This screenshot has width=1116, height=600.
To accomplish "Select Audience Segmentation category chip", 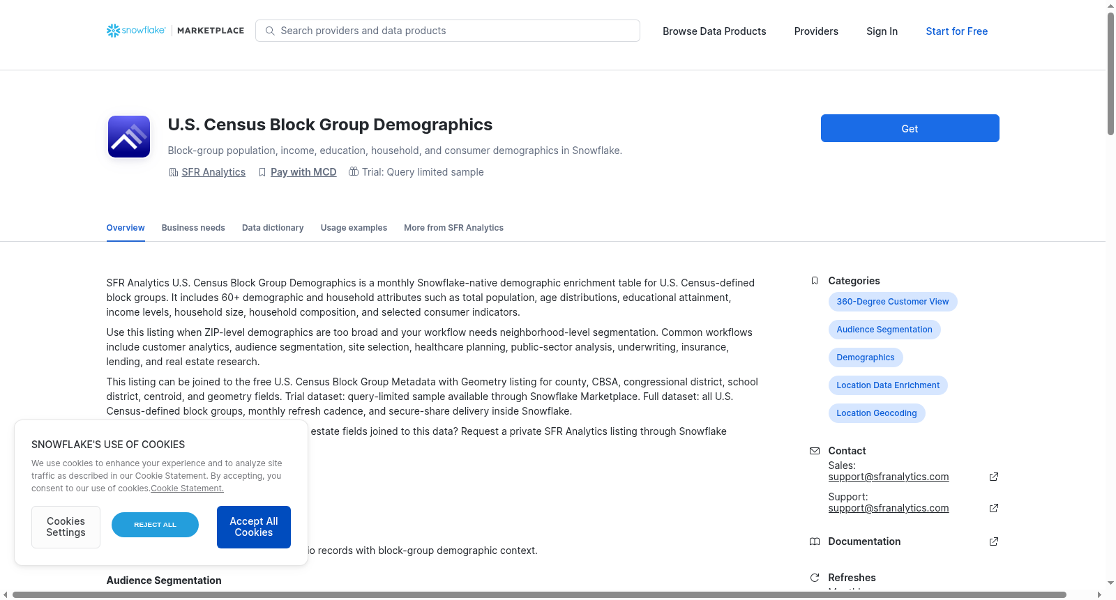I will (884, 330).
